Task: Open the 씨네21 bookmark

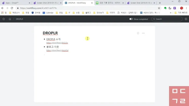Action: 127,13
